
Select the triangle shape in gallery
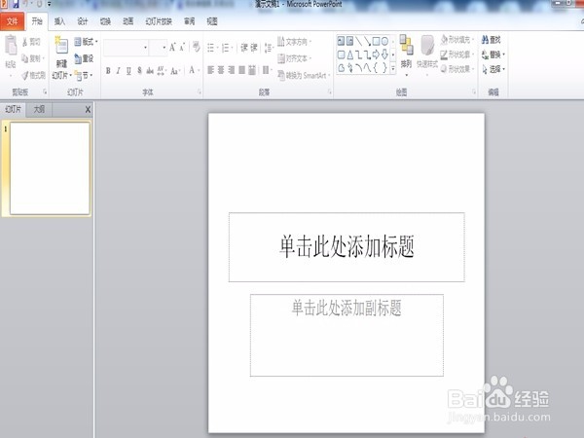(x=349, y=55)
